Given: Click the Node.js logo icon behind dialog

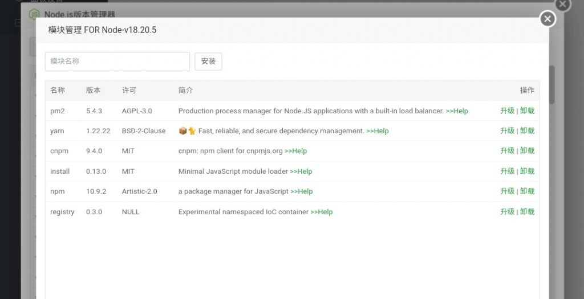Looking at the screenshot, I should click(x=35, y=13).
